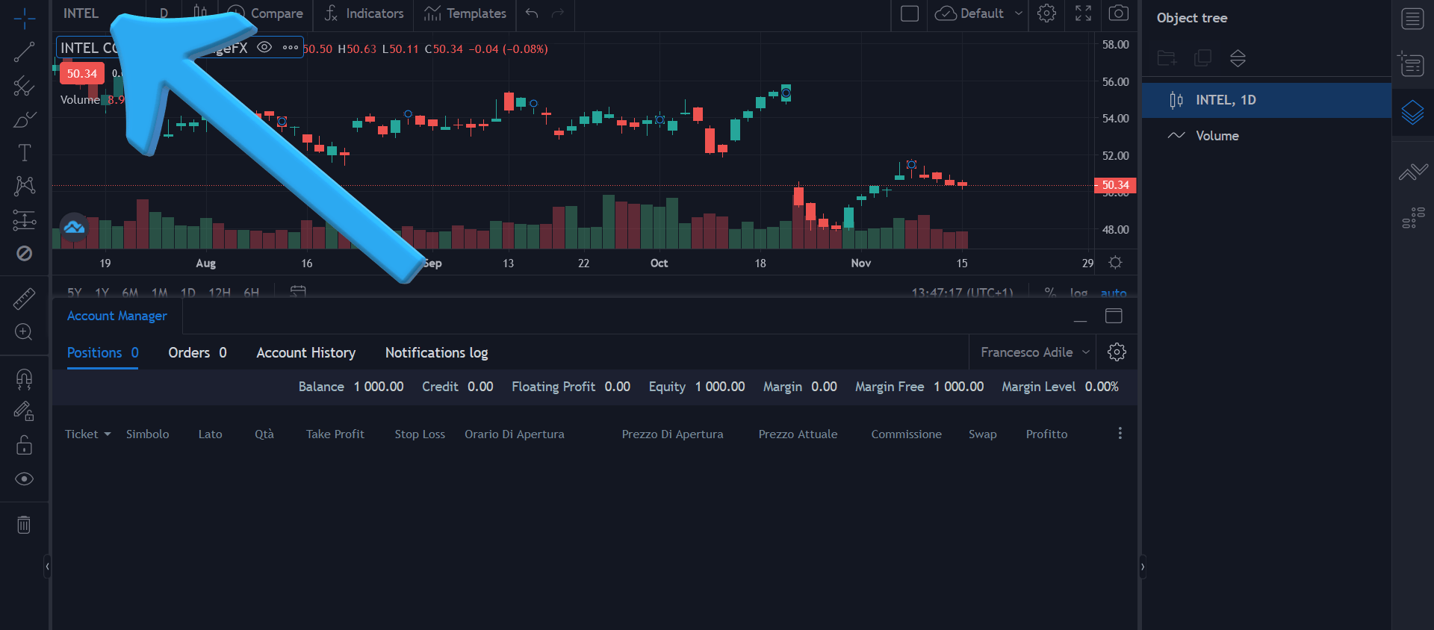Open chart type candles selector

(200, 13)
